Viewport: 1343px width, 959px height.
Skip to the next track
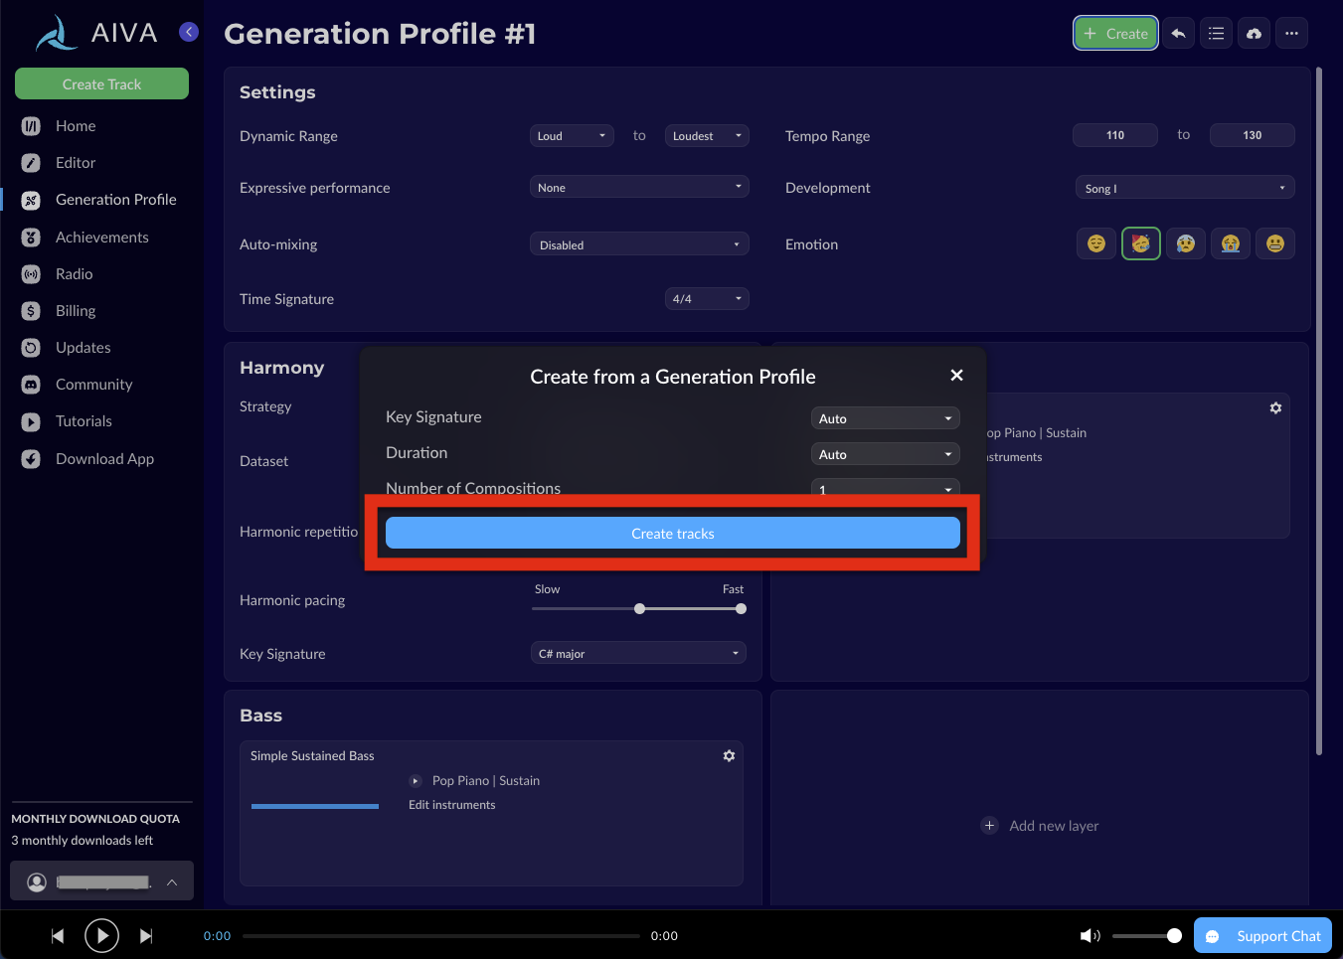146,936
